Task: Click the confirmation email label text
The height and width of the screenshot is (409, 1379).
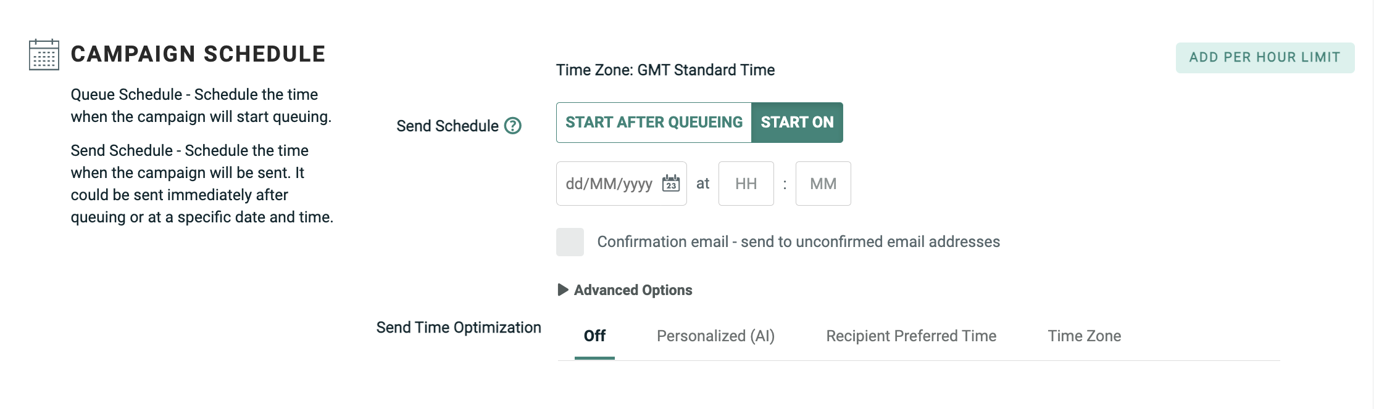Action: (x=798, y=242)
